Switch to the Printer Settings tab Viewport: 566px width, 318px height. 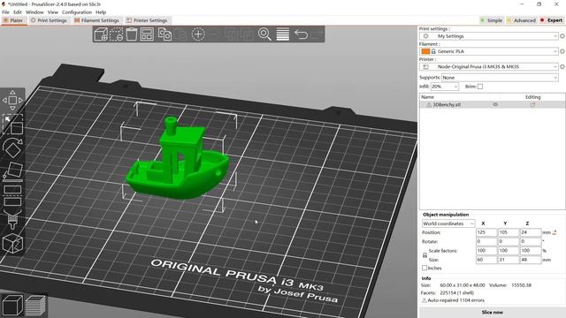147,20
